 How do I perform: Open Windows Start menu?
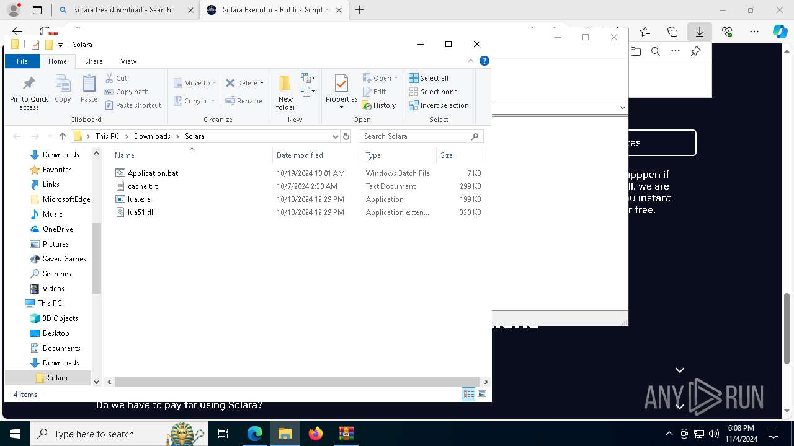(15, 434)
